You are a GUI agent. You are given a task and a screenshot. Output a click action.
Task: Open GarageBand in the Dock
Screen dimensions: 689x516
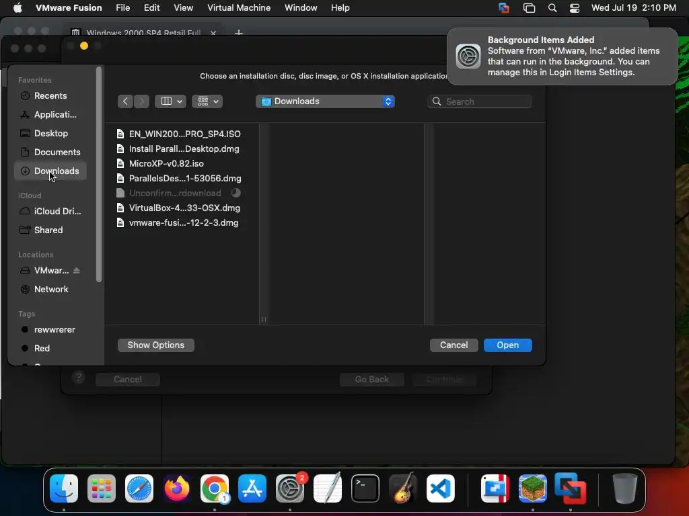(x=403, y=488)
